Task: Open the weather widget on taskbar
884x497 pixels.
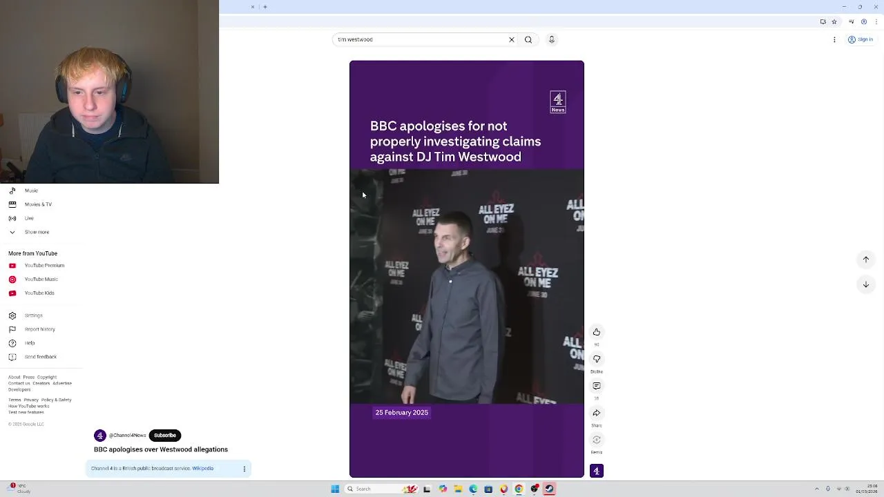Action: pyautogui.click(x=19, y=489)
